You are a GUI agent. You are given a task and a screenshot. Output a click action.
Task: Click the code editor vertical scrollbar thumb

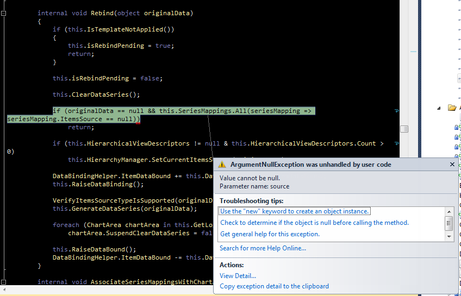[x=404, y=129]
